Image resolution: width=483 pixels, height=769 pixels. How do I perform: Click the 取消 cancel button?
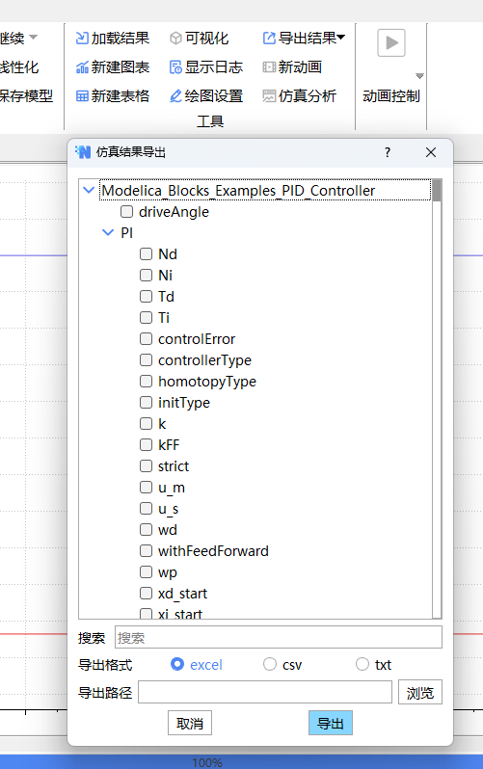click(x=190, y=723)
